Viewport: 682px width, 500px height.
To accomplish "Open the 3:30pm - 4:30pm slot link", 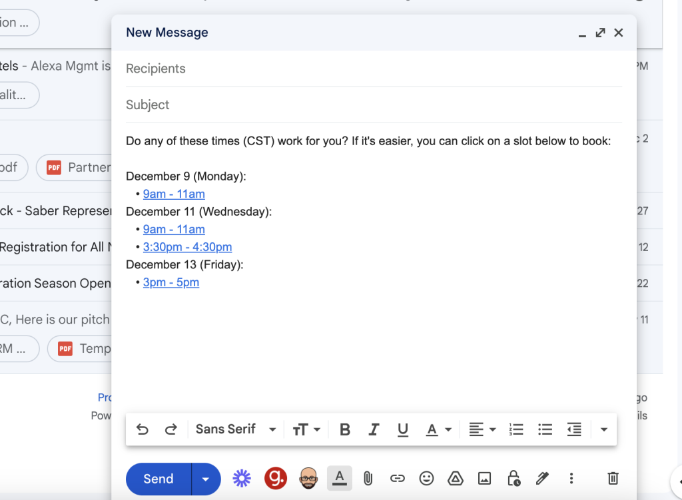I will 187,247.
